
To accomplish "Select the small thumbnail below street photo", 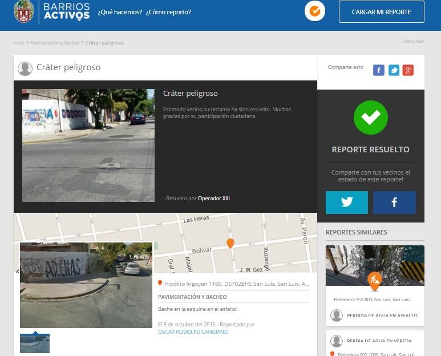I will [35, 343].
